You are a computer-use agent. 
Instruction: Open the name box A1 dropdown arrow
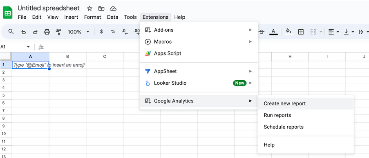coord(29,47)
